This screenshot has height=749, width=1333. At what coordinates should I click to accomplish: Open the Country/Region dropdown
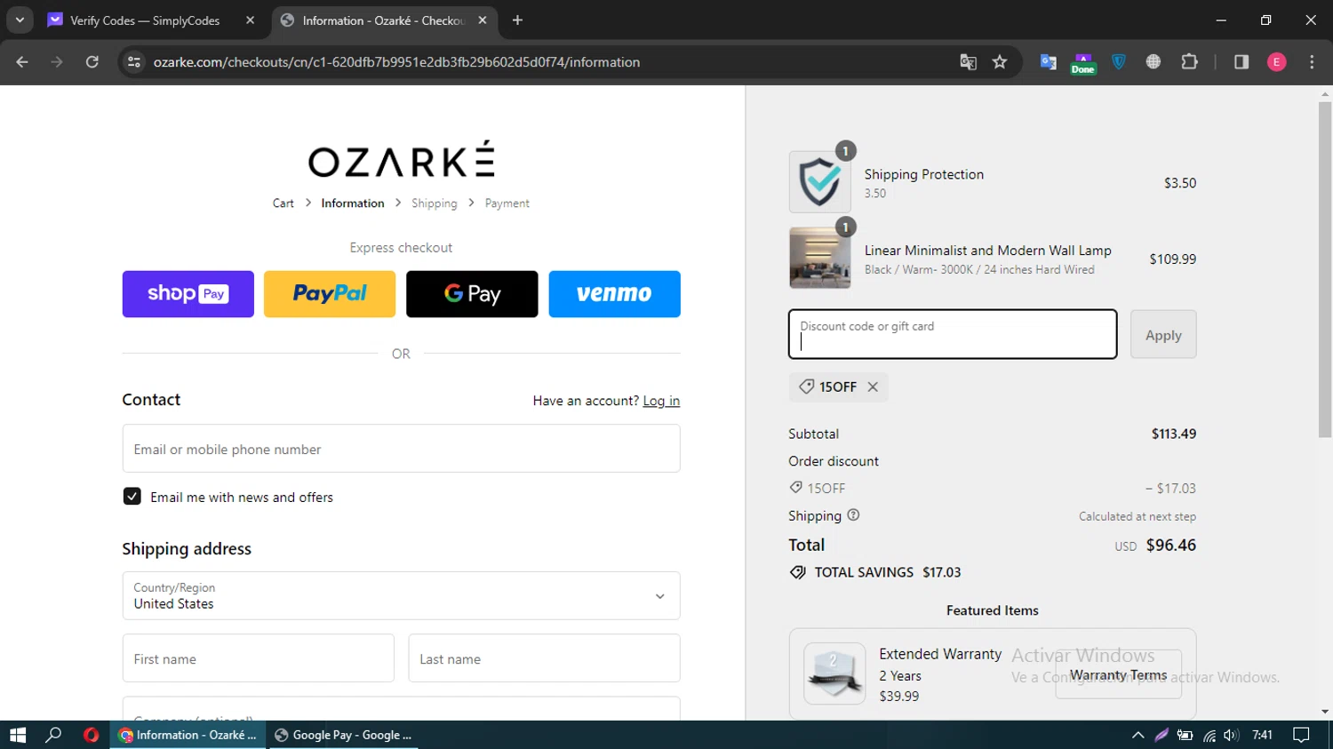(401, 596)
